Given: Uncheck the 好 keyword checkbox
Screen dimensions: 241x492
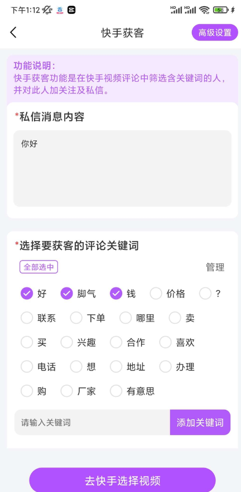Looking at the screenshot, I should pyautogui.click(x=27, y=294).
